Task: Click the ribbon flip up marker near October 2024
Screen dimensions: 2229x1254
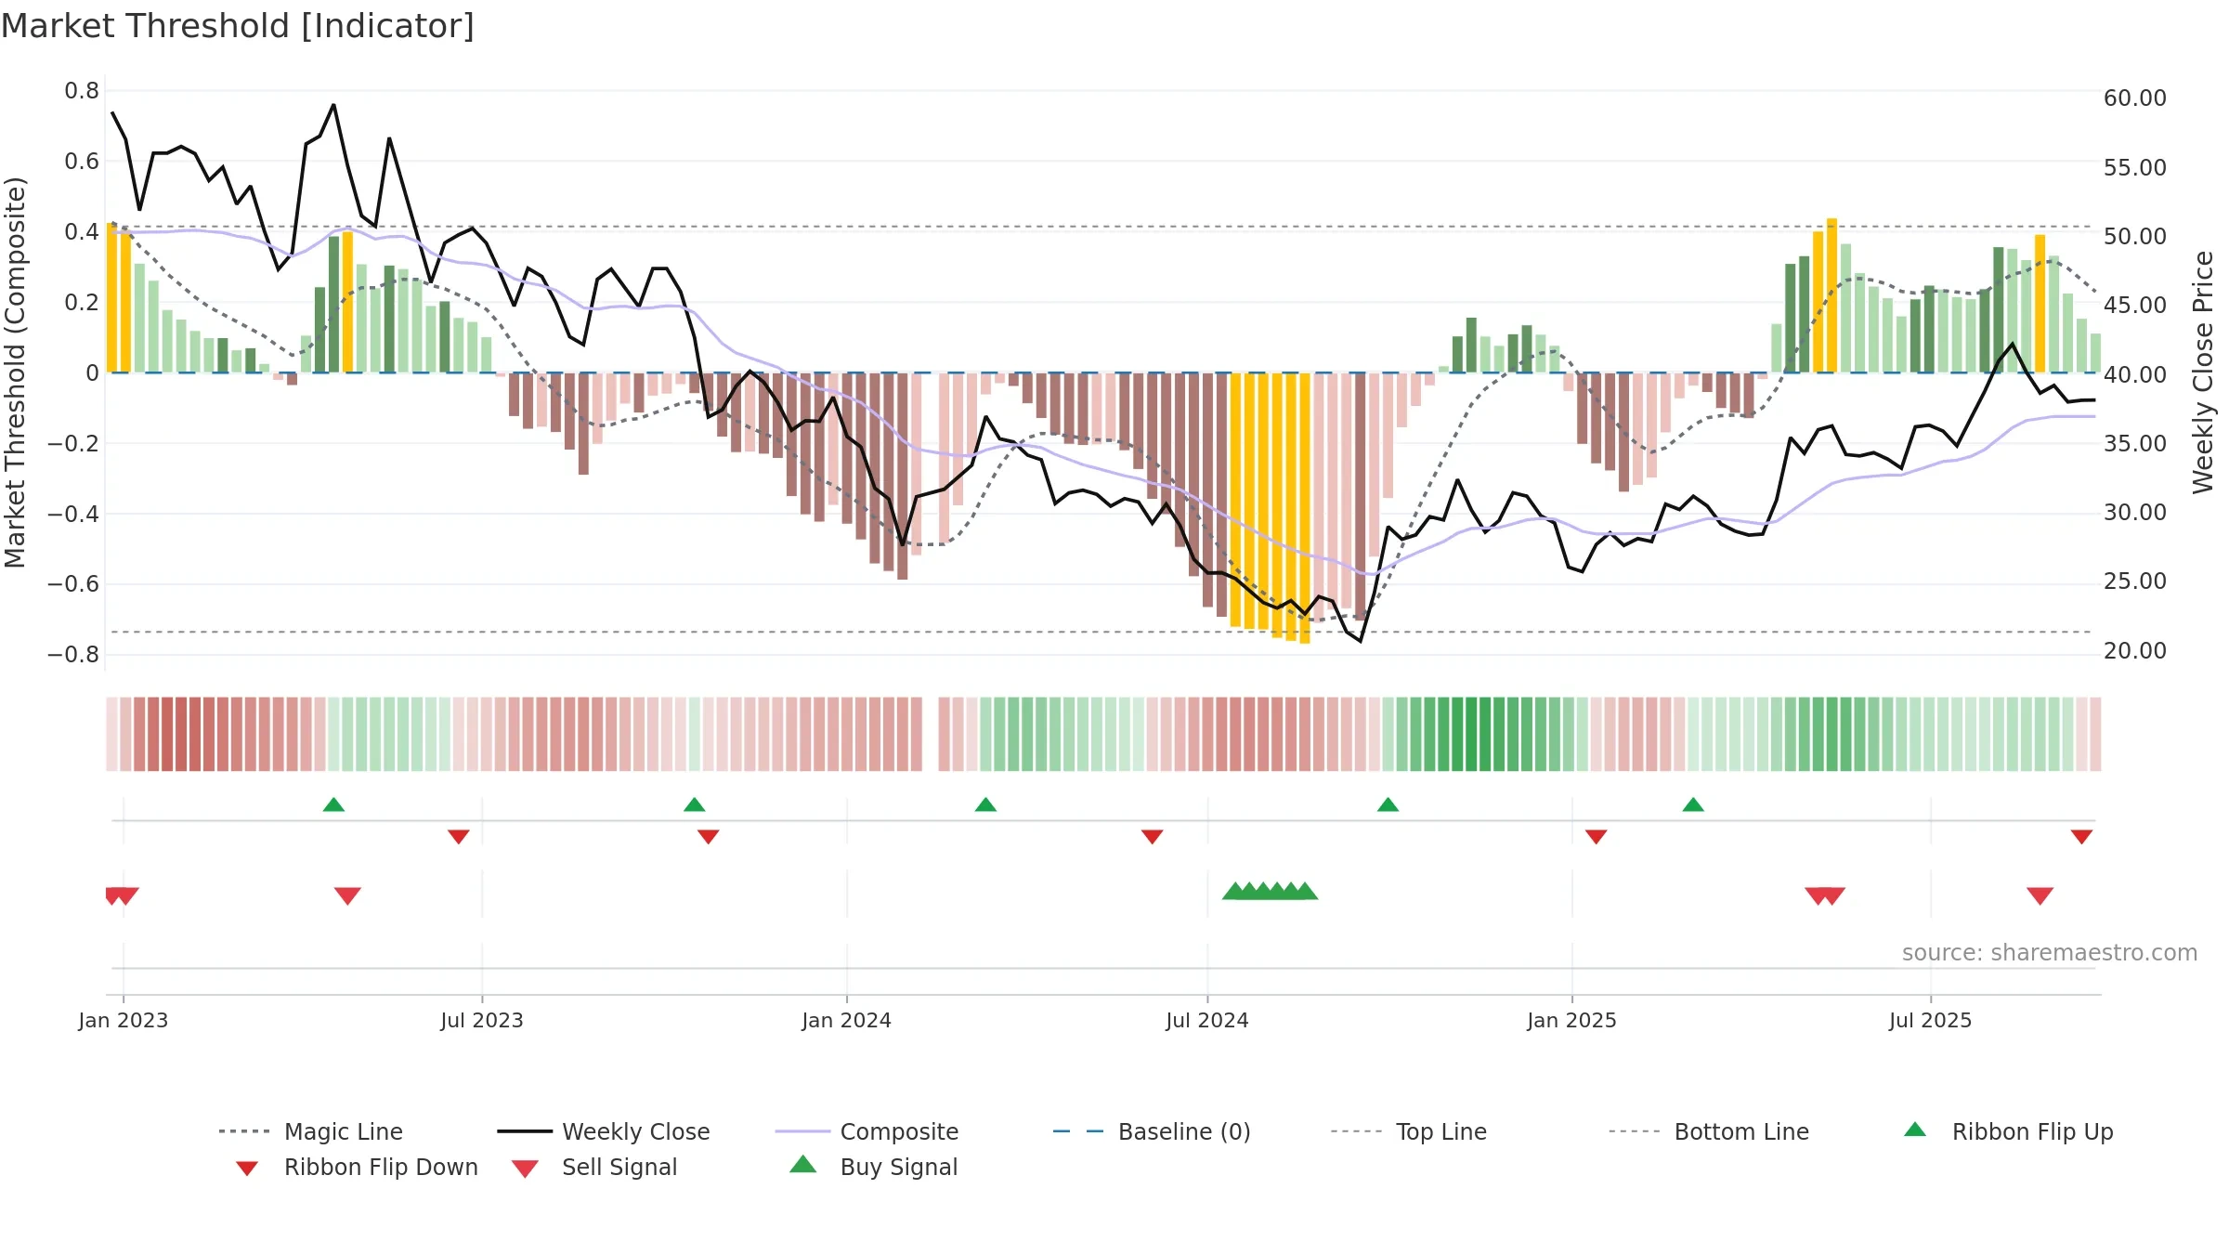Action: pyautogui.click(x=1388, y=804)
